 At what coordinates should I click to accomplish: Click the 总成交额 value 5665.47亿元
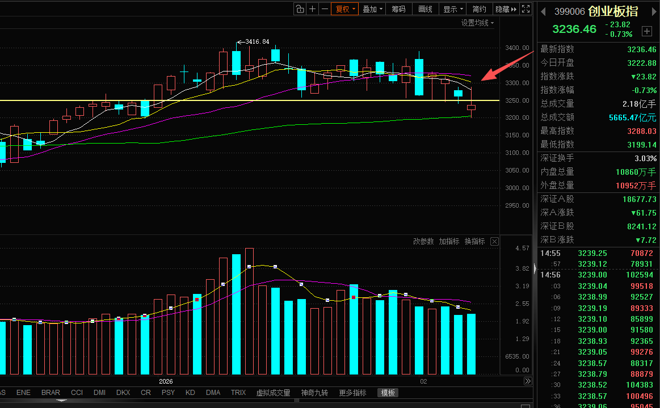pos(633,117)
